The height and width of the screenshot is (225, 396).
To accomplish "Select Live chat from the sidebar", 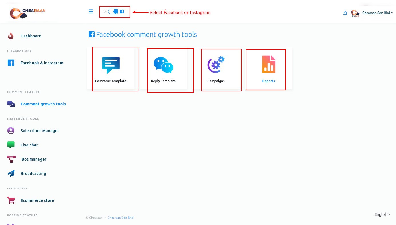I will click(x=29, y=145).
